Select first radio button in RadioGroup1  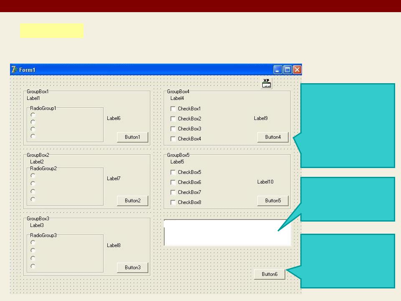[x=33, y=115]
